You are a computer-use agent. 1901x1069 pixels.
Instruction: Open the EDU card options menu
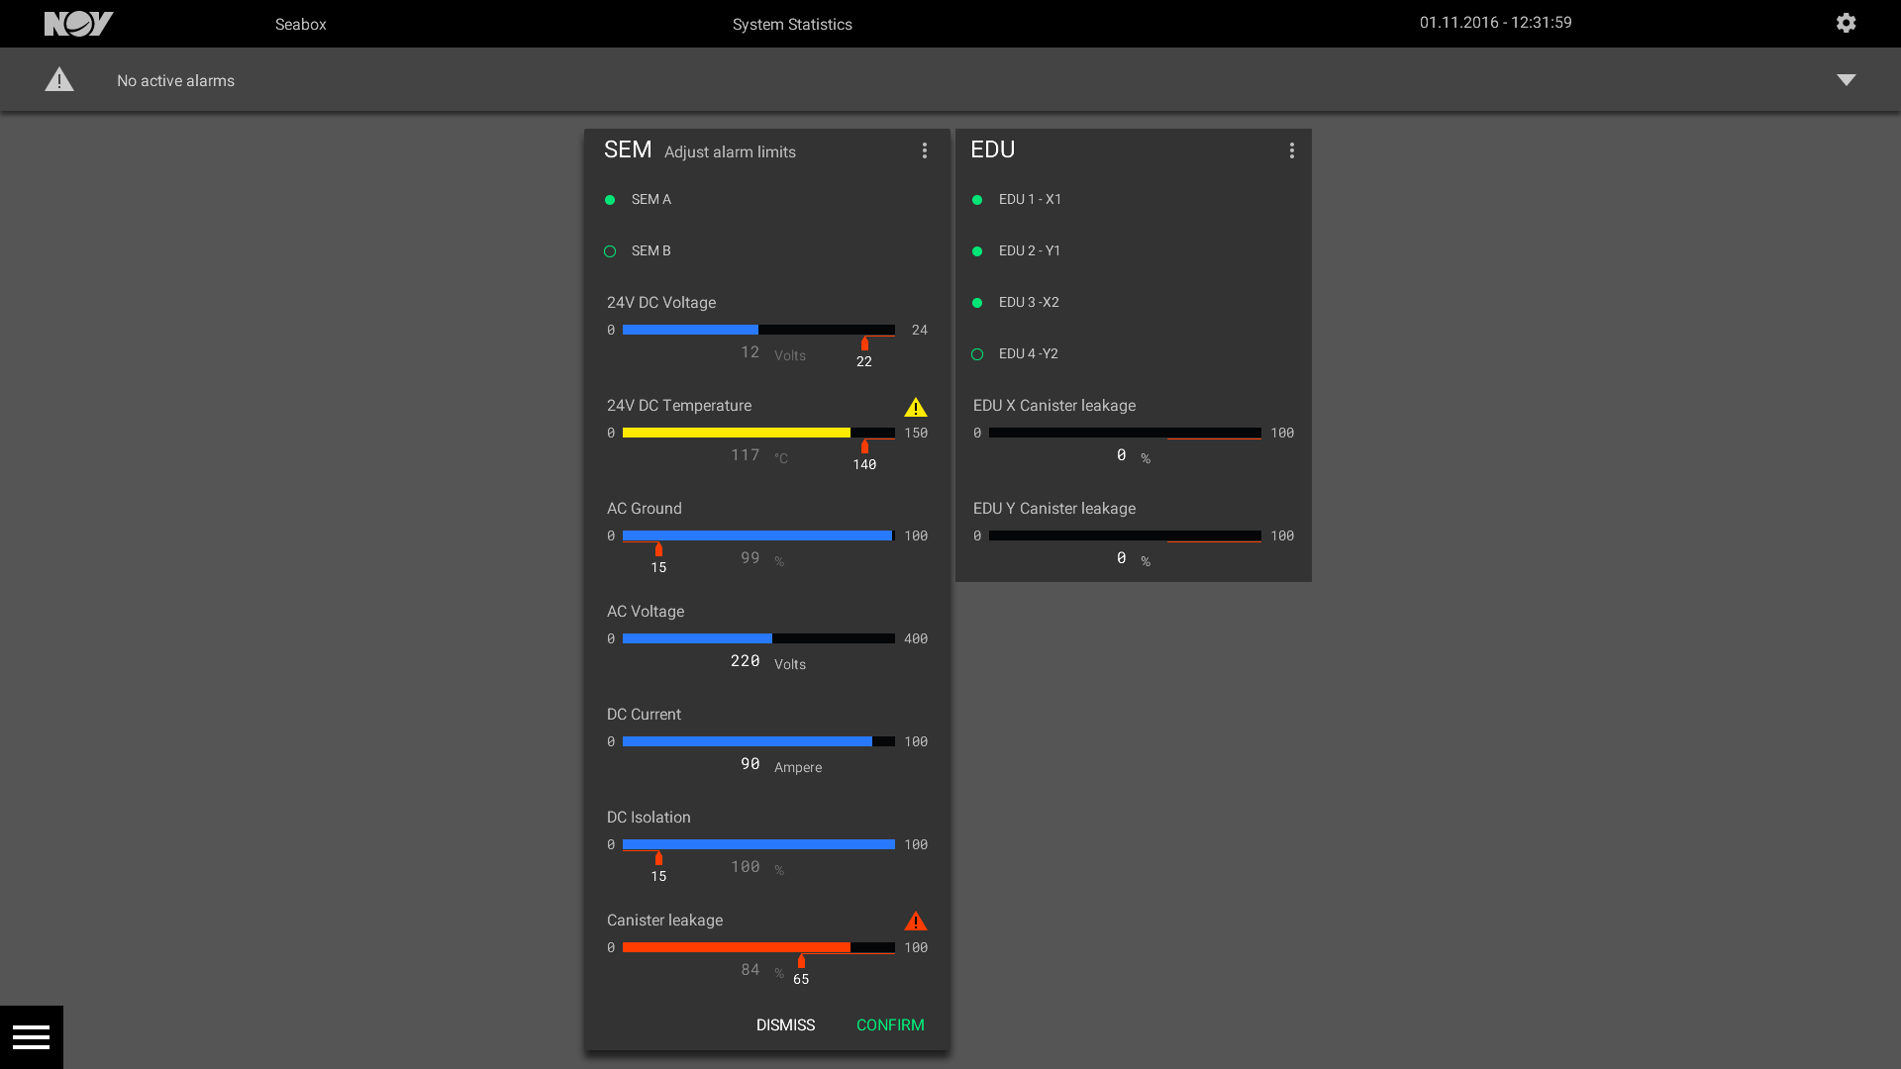pyautogui.click(x=1291, y=150)
